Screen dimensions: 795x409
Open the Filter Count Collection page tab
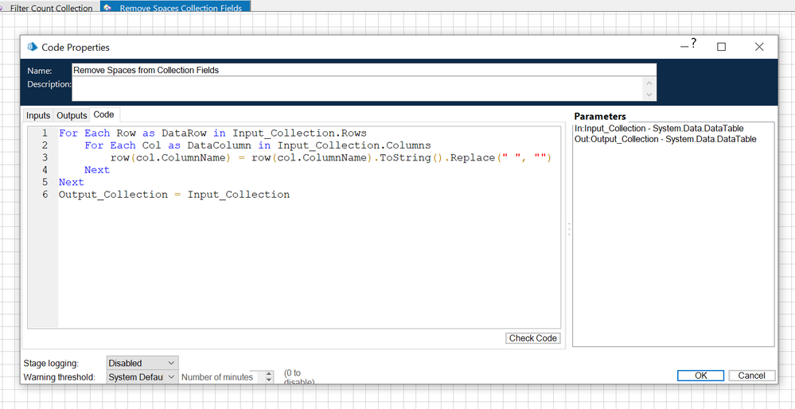[50, 8]
